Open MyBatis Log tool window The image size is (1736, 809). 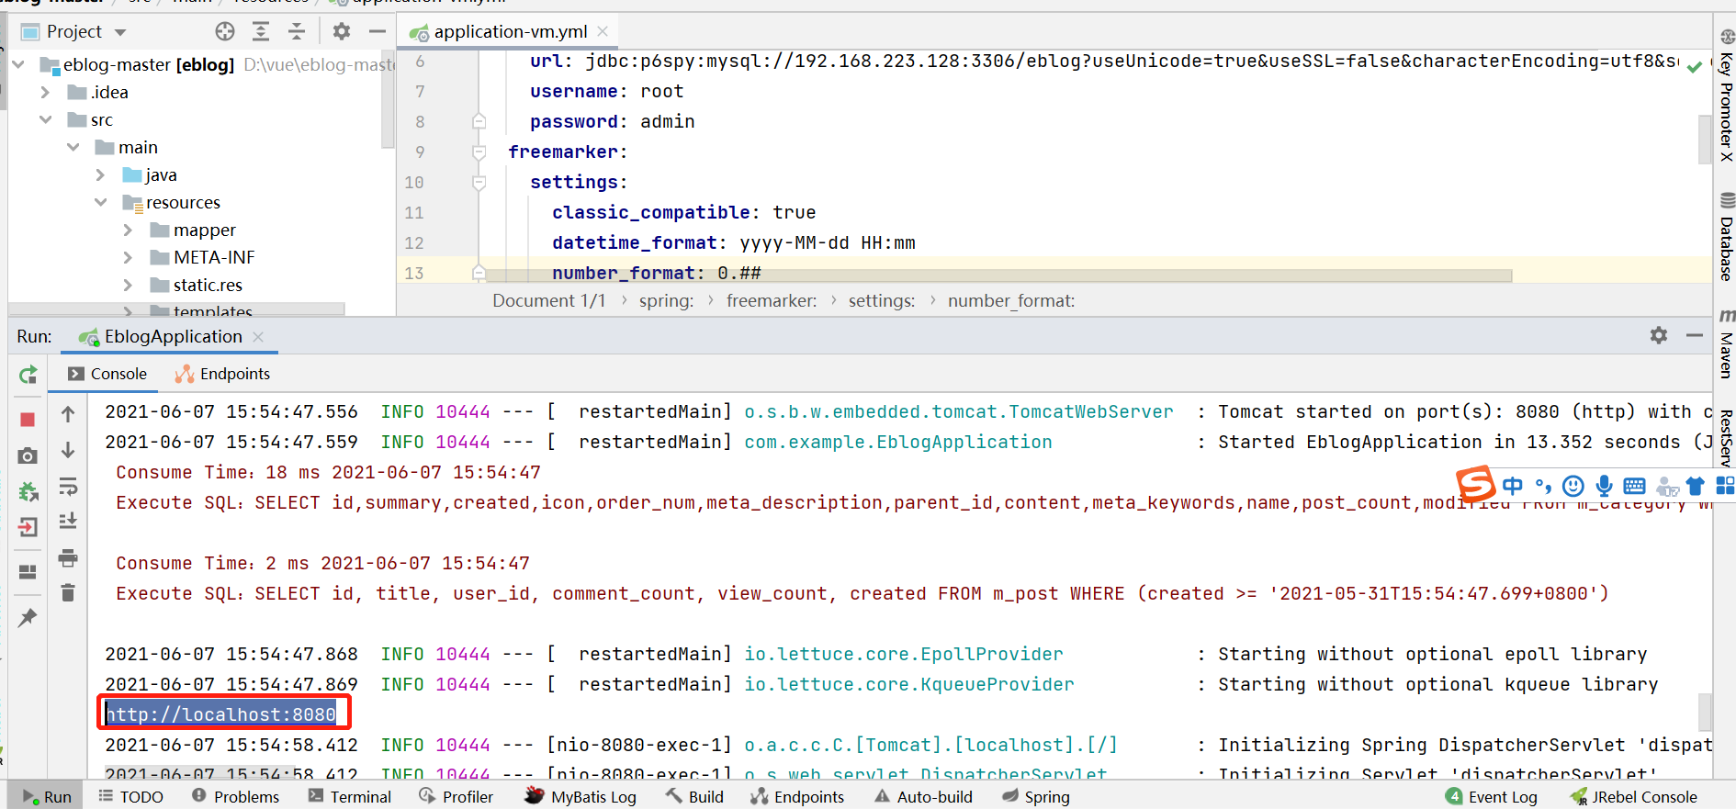click(581, 796)
